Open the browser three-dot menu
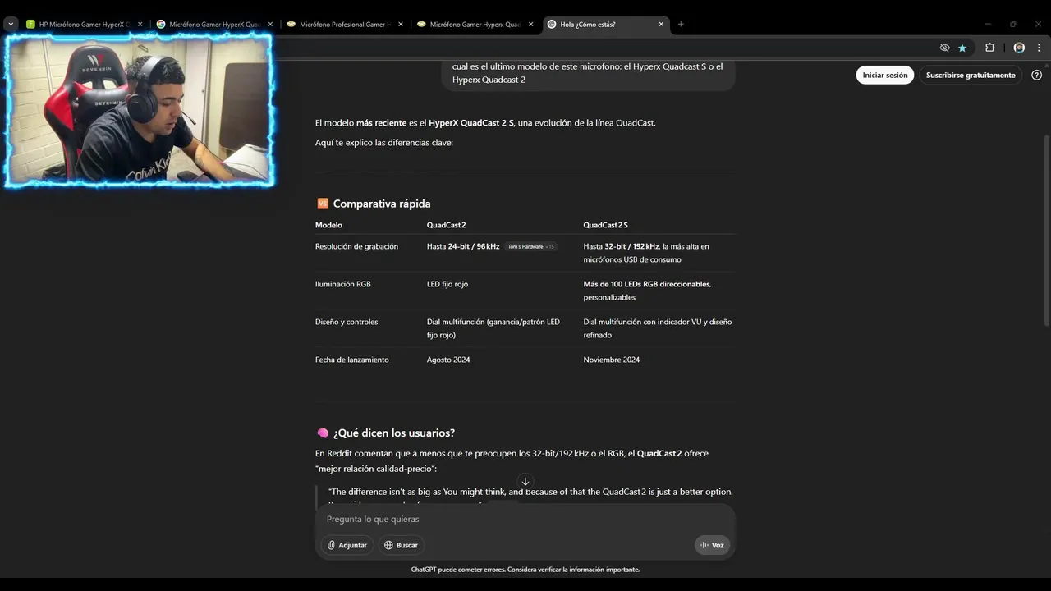Image resolution: width=1051 pixels, height=591 pixels. (x=1040, y=48)
